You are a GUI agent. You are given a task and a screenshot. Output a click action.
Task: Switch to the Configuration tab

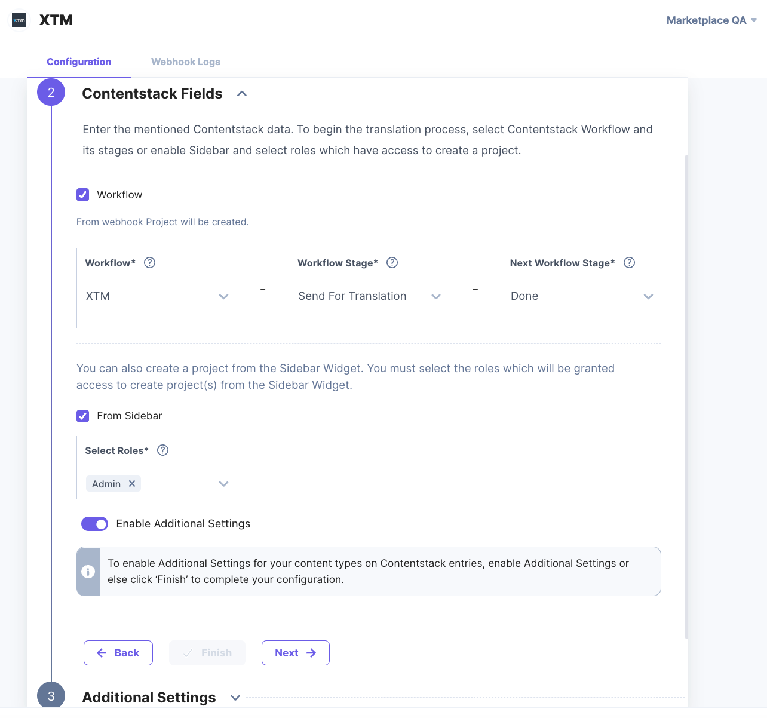pos(79,62)
